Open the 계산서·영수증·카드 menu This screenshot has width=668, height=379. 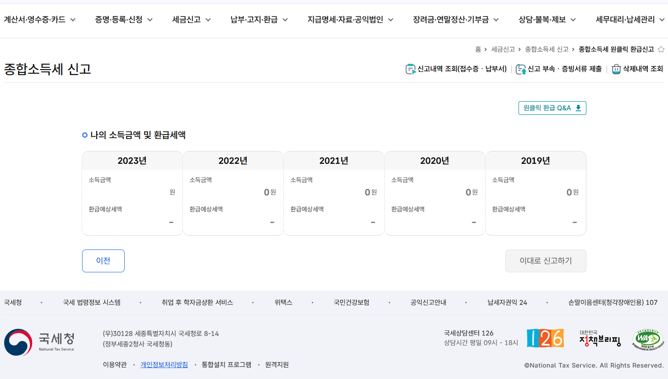(40, 20)
